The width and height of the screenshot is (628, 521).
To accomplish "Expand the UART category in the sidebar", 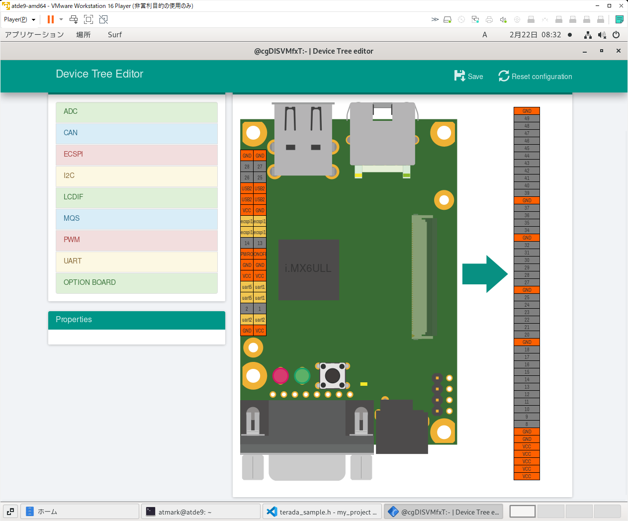I will point(136,261).
